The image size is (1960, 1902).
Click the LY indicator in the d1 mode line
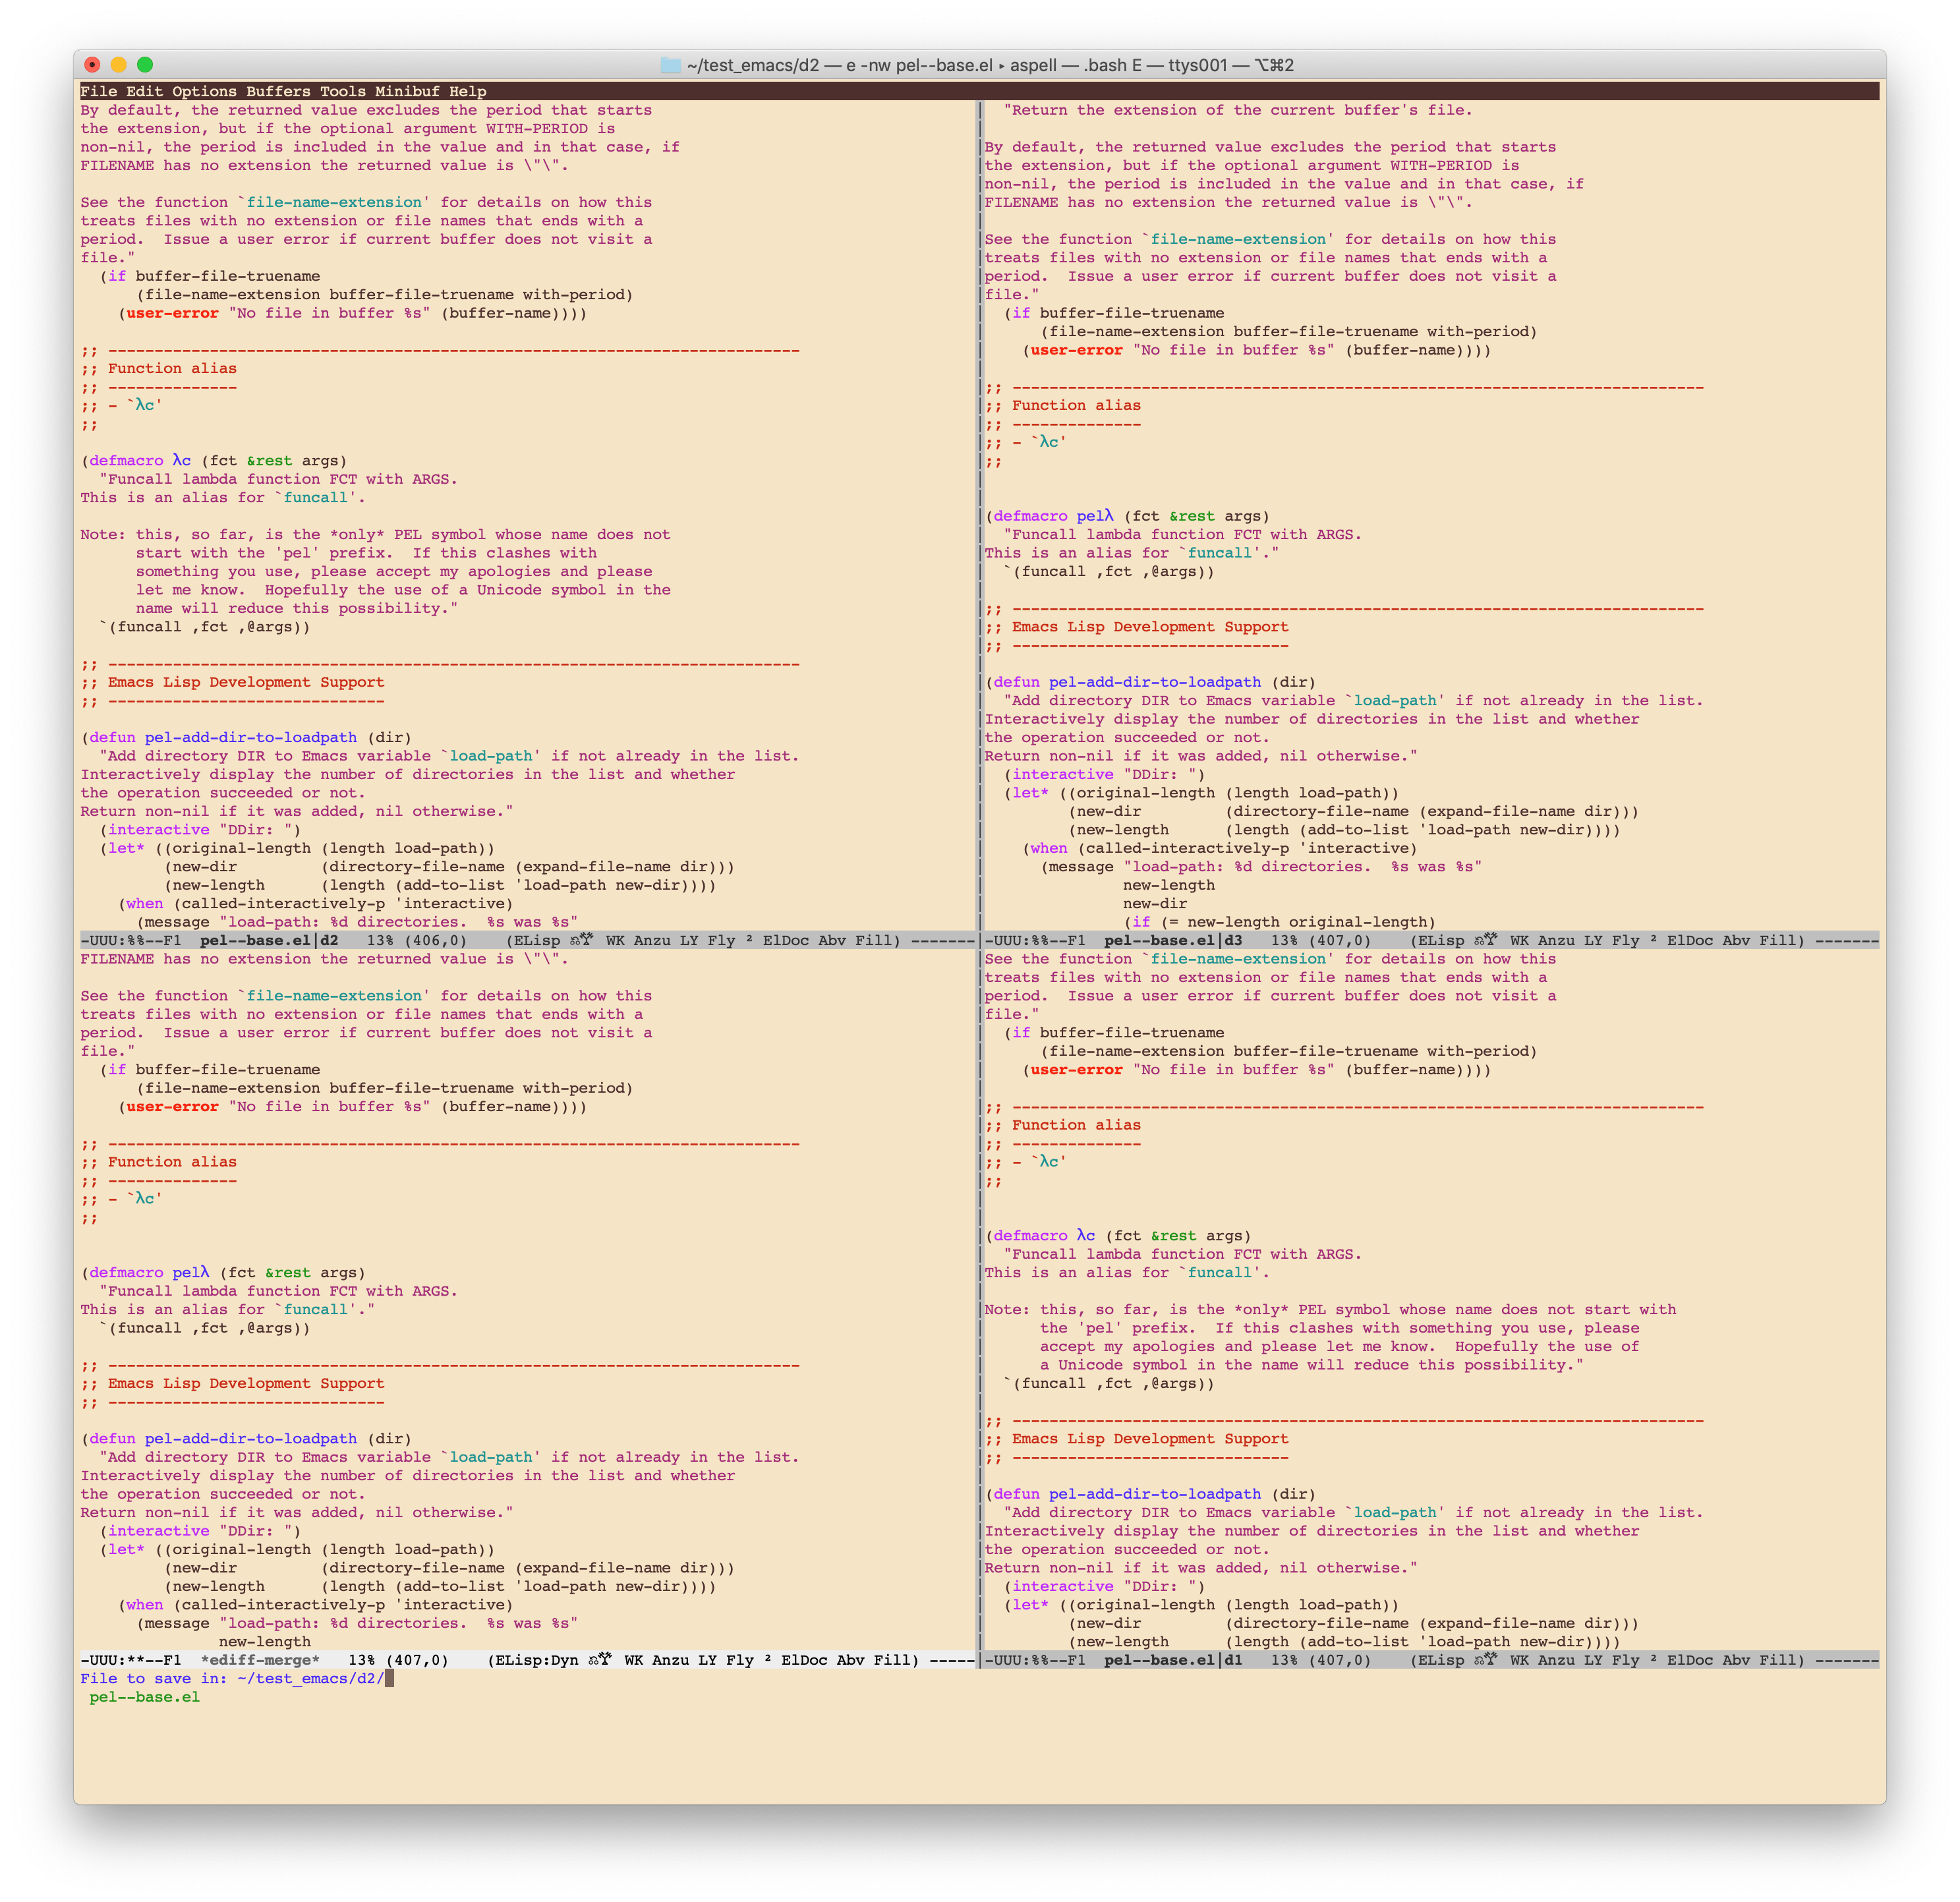click(1593, 1660)
